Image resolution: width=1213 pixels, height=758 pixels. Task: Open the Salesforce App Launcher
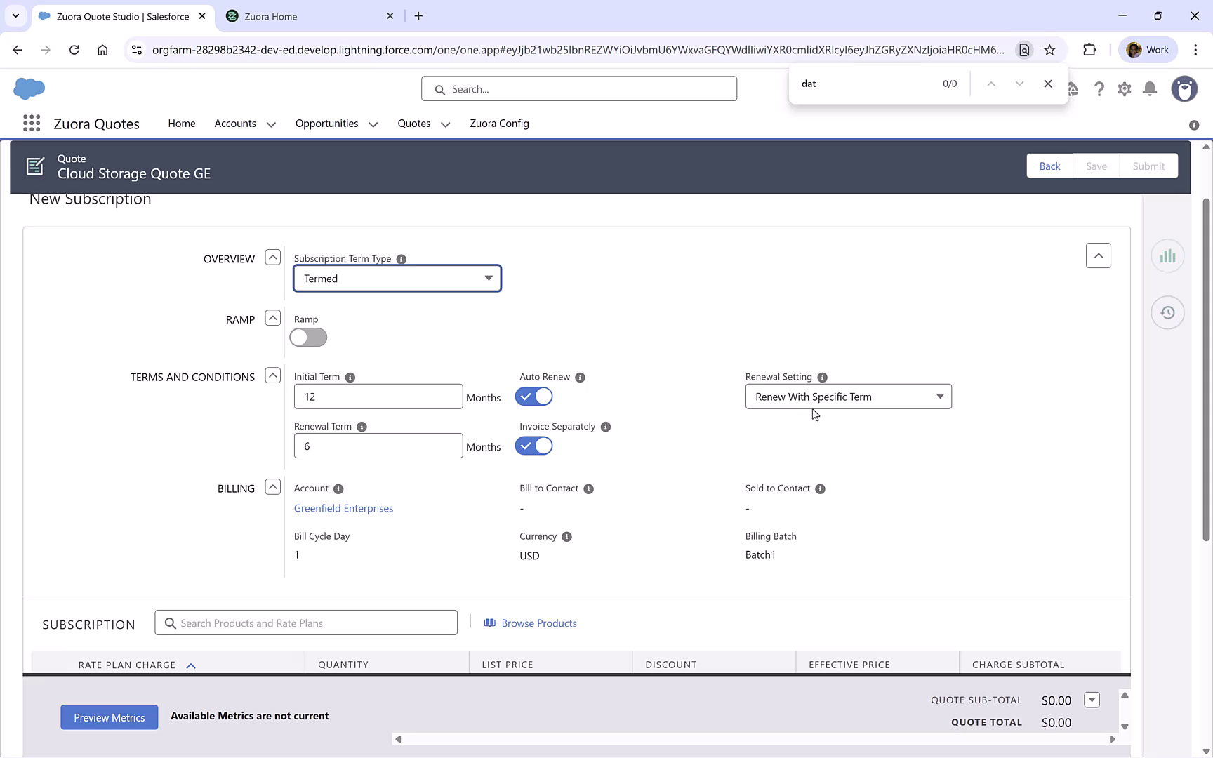click(31, 123)
